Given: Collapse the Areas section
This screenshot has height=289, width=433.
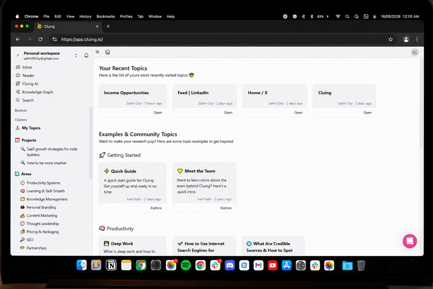Looking at the screenshot, I should click(23, 174).
